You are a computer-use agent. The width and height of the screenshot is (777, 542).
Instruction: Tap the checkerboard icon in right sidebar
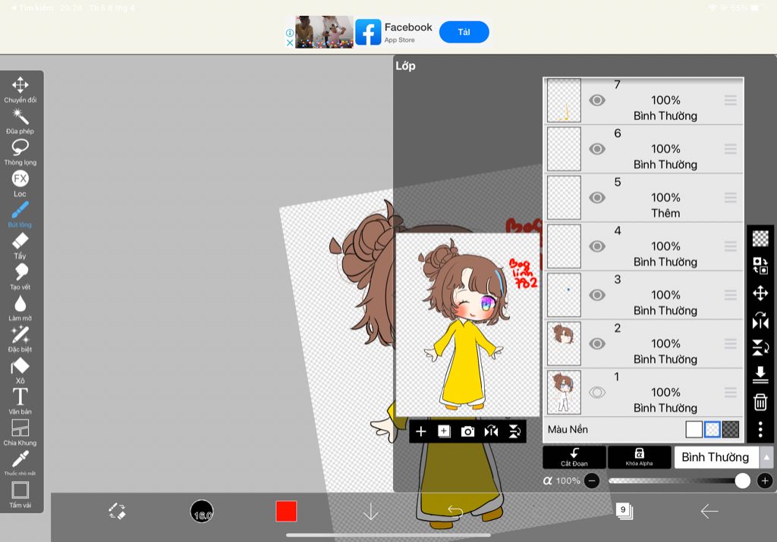(760, 239)
